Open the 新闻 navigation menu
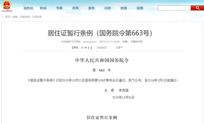204x124 pixels. click(x=43, y=8)
